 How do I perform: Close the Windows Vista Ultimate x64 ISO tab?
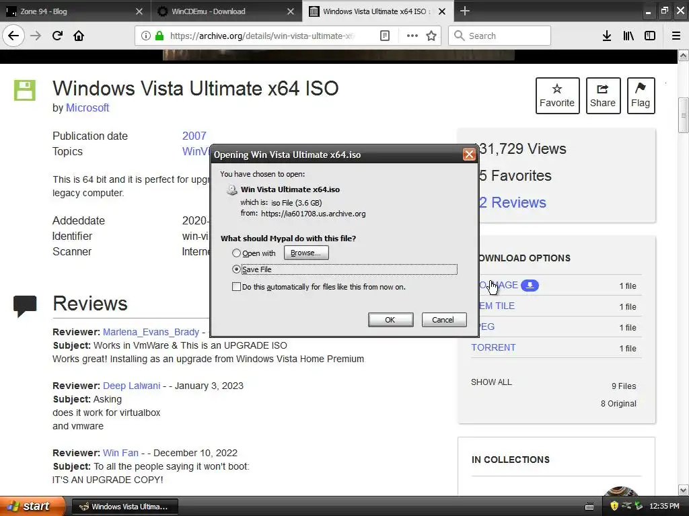tap(442, 11)
